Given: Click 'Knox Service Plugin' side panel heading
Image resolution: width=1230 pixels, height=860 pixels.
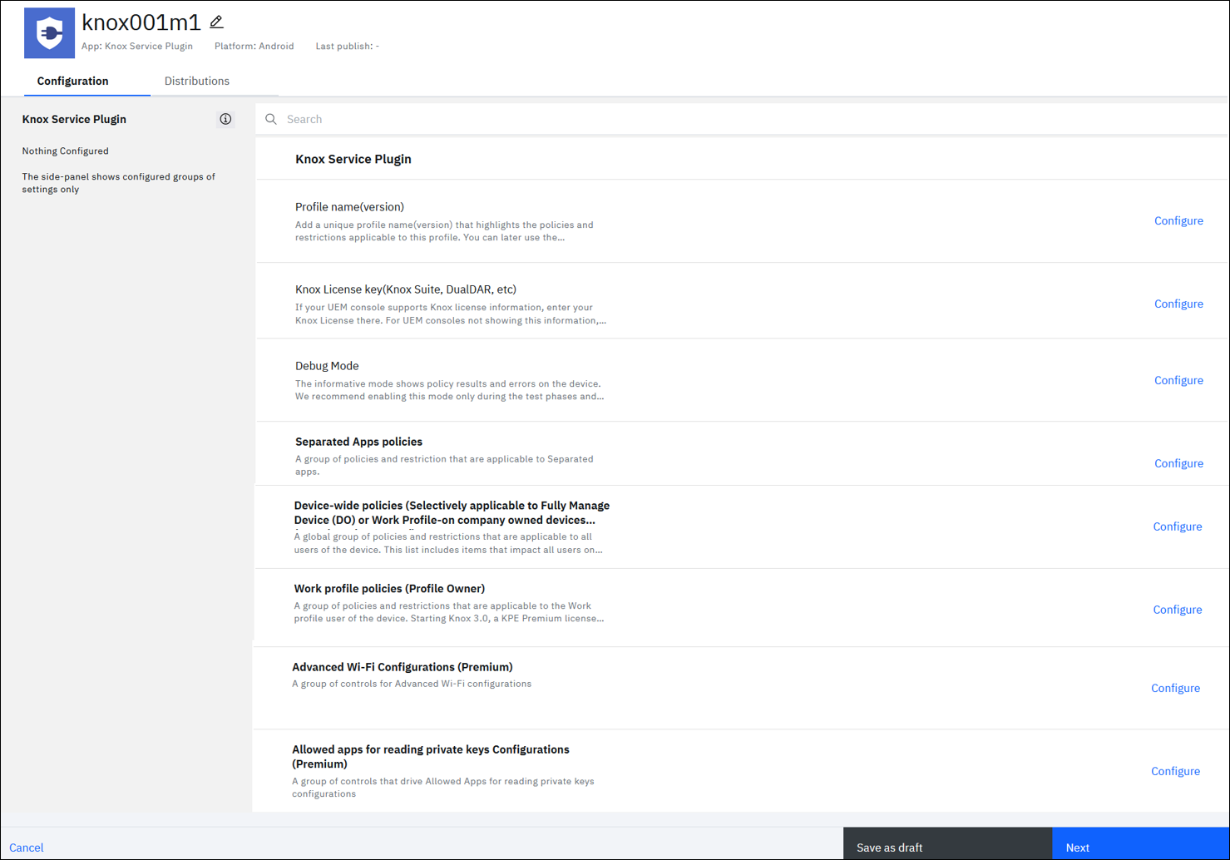Looking at the screenshot, I should tap(74, 119).
